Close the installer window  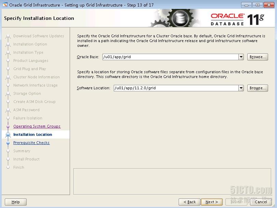(x=269, y=5)
